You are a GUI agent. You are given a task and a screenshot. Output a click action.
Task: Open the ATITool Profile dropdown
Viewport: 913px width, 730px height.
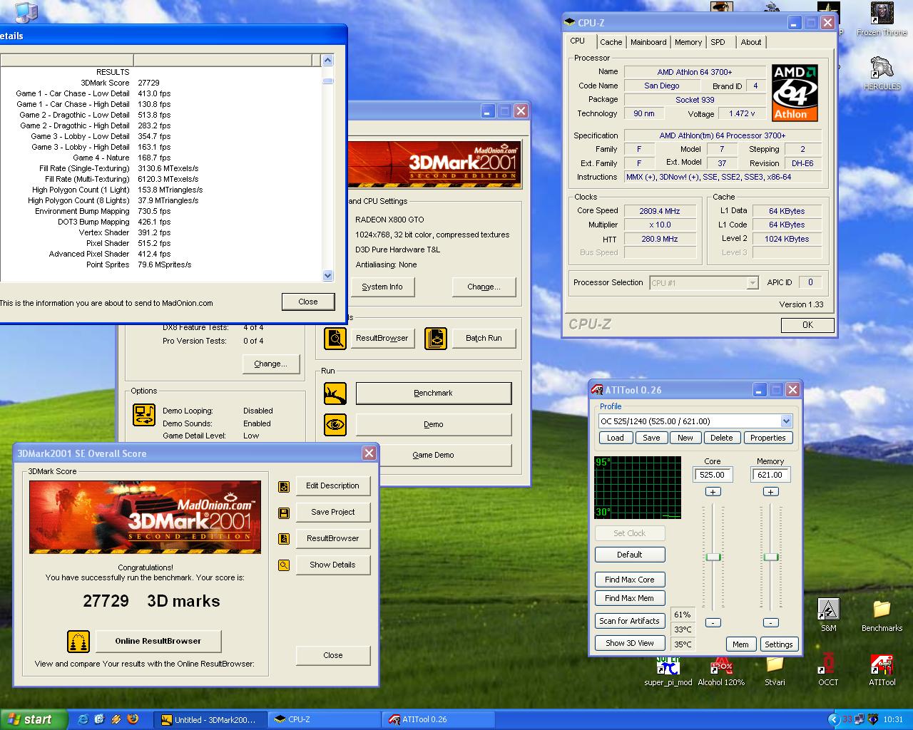click(x=786, y=421)
